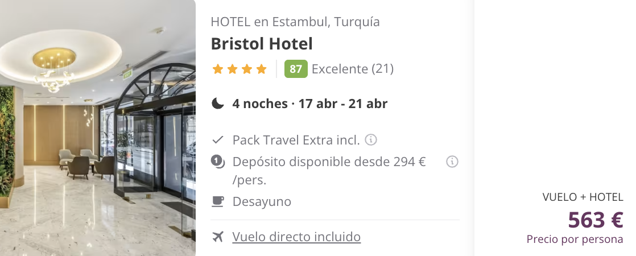The image size is (636, 256).
Task: Open the Bristol Hotel title
Action: click(262, 44)
